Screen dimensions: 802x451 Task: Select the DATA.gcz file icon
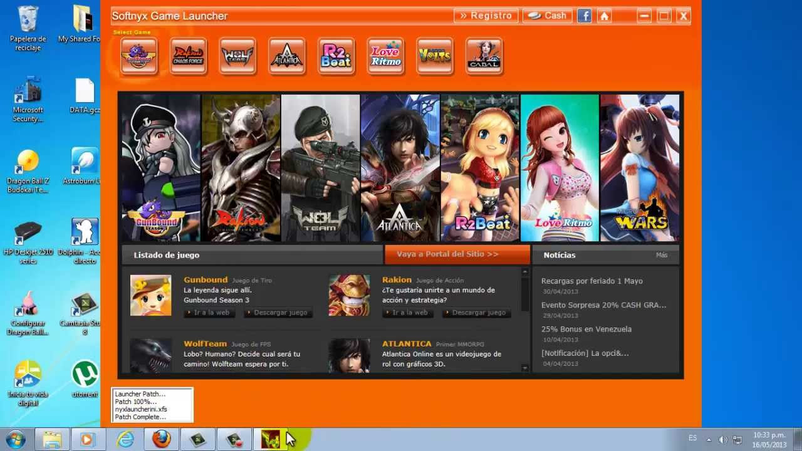(x=85, y=96)
